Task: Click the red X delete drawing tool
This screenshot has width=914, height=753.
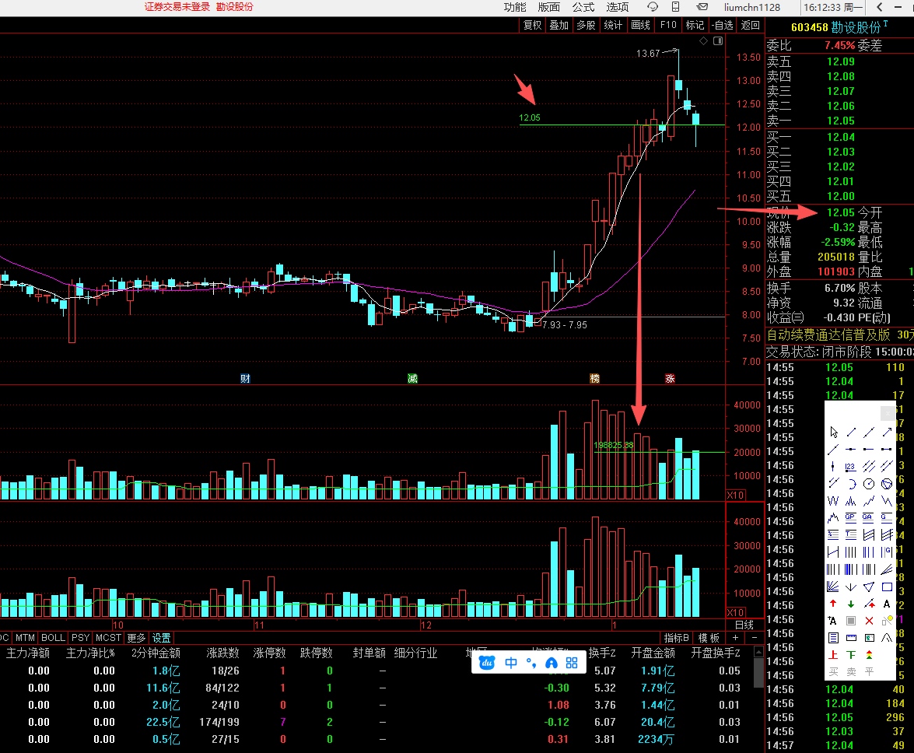Action: pyautogui.click(x=869, y=621)
